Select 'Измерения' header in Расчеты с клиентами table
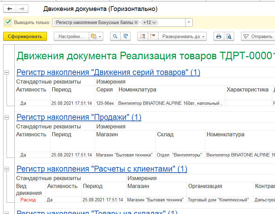This screenshot has height=214, width=275. point(201,178)
